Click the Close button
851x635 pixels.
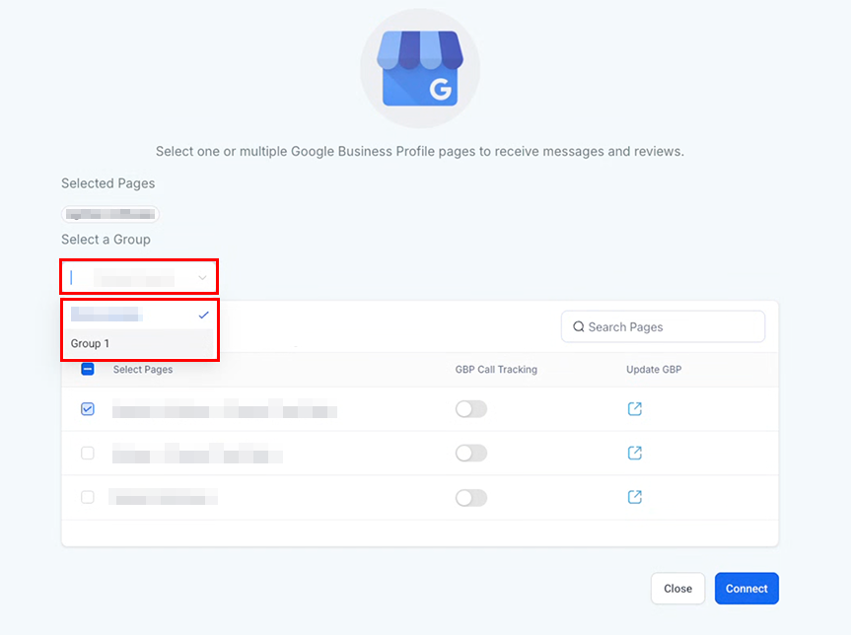pyautogui.click(x=677, y=589)
